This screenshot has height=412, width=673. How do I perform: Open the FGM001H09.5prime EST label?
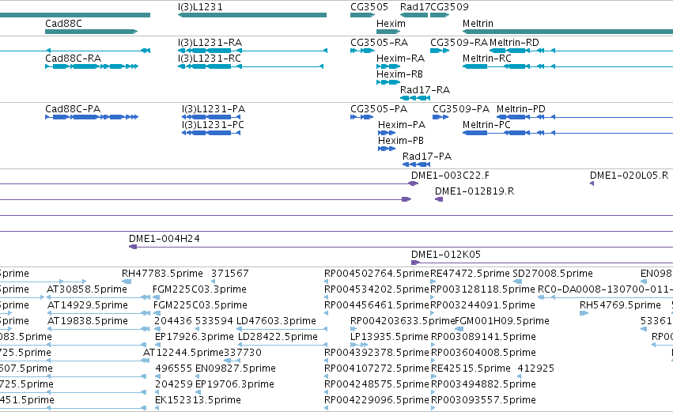click(502, 321)
